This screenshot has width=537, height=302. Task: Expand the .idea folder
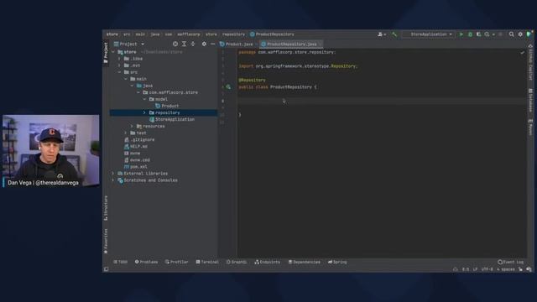point(119,59)
